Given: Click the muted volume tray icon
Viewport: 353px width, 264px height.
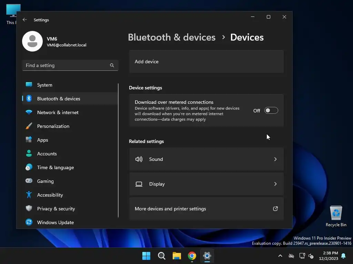Looking at the screenshot, I should point(311,256).
